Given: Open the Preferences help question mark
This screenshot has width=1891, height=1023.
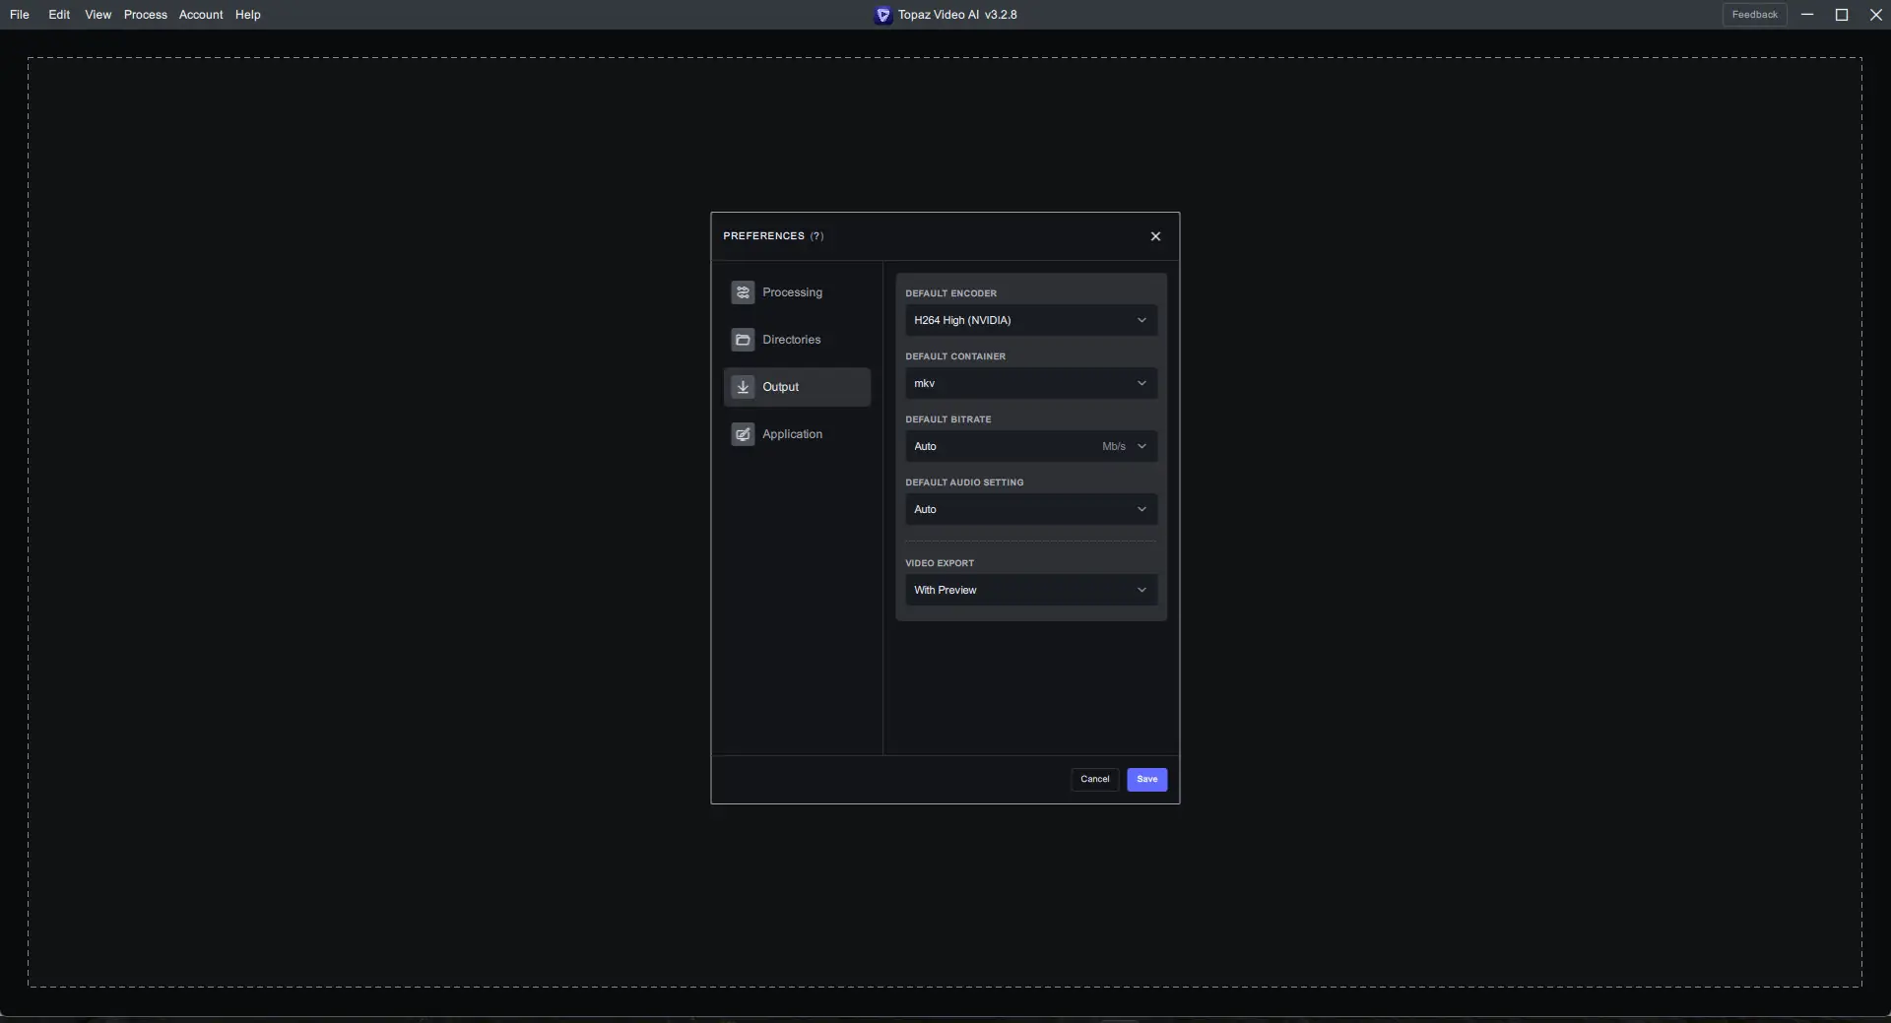Looking at the screenshot, I should tap(816, 236).
